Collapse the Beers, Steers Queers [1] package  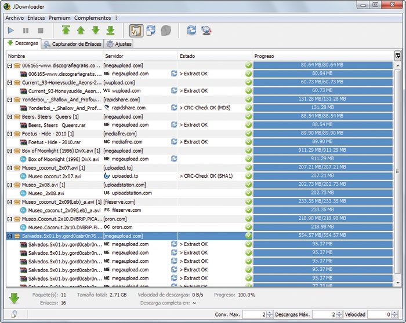pyautogui.click(x=10, y=117)
